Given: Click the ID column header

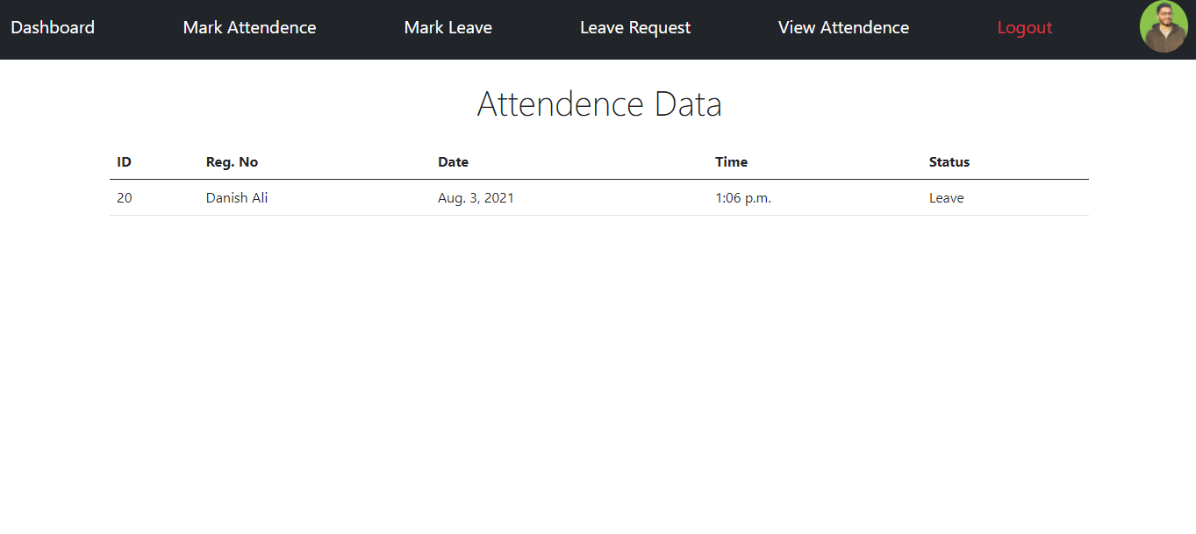Looking at the screenshot, I should [124, 161].
